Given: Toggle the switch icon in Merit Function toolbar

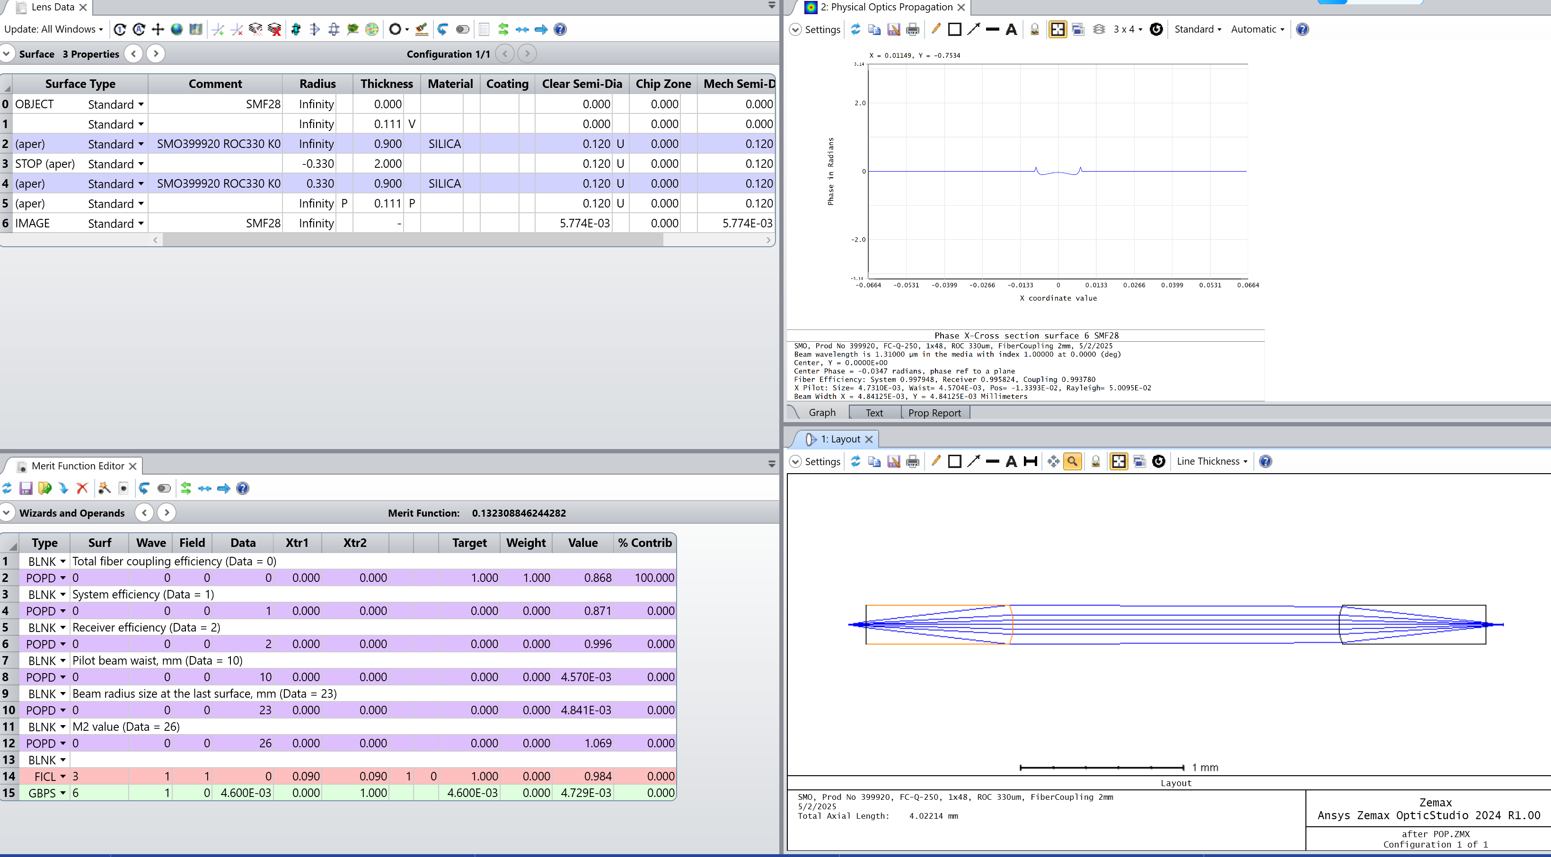Looking at the screenshot, I should [x=164, y=488].
